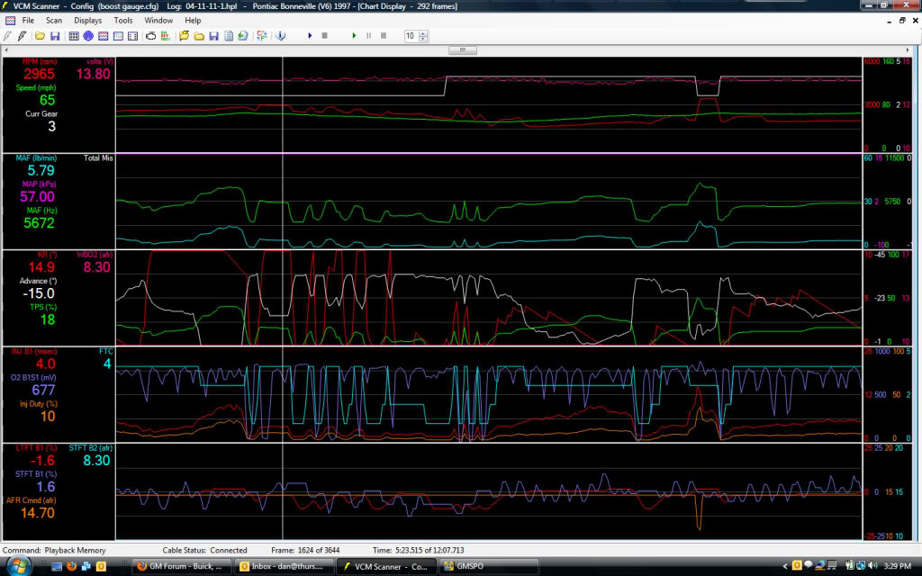922x576 pixels.
Task: Select the Speed value 65
Action: point(47,100)
